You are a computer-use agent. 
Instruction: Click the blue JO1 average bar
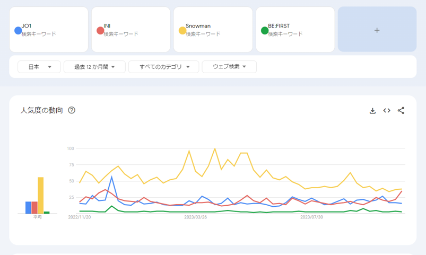click(x=28, y=207)
